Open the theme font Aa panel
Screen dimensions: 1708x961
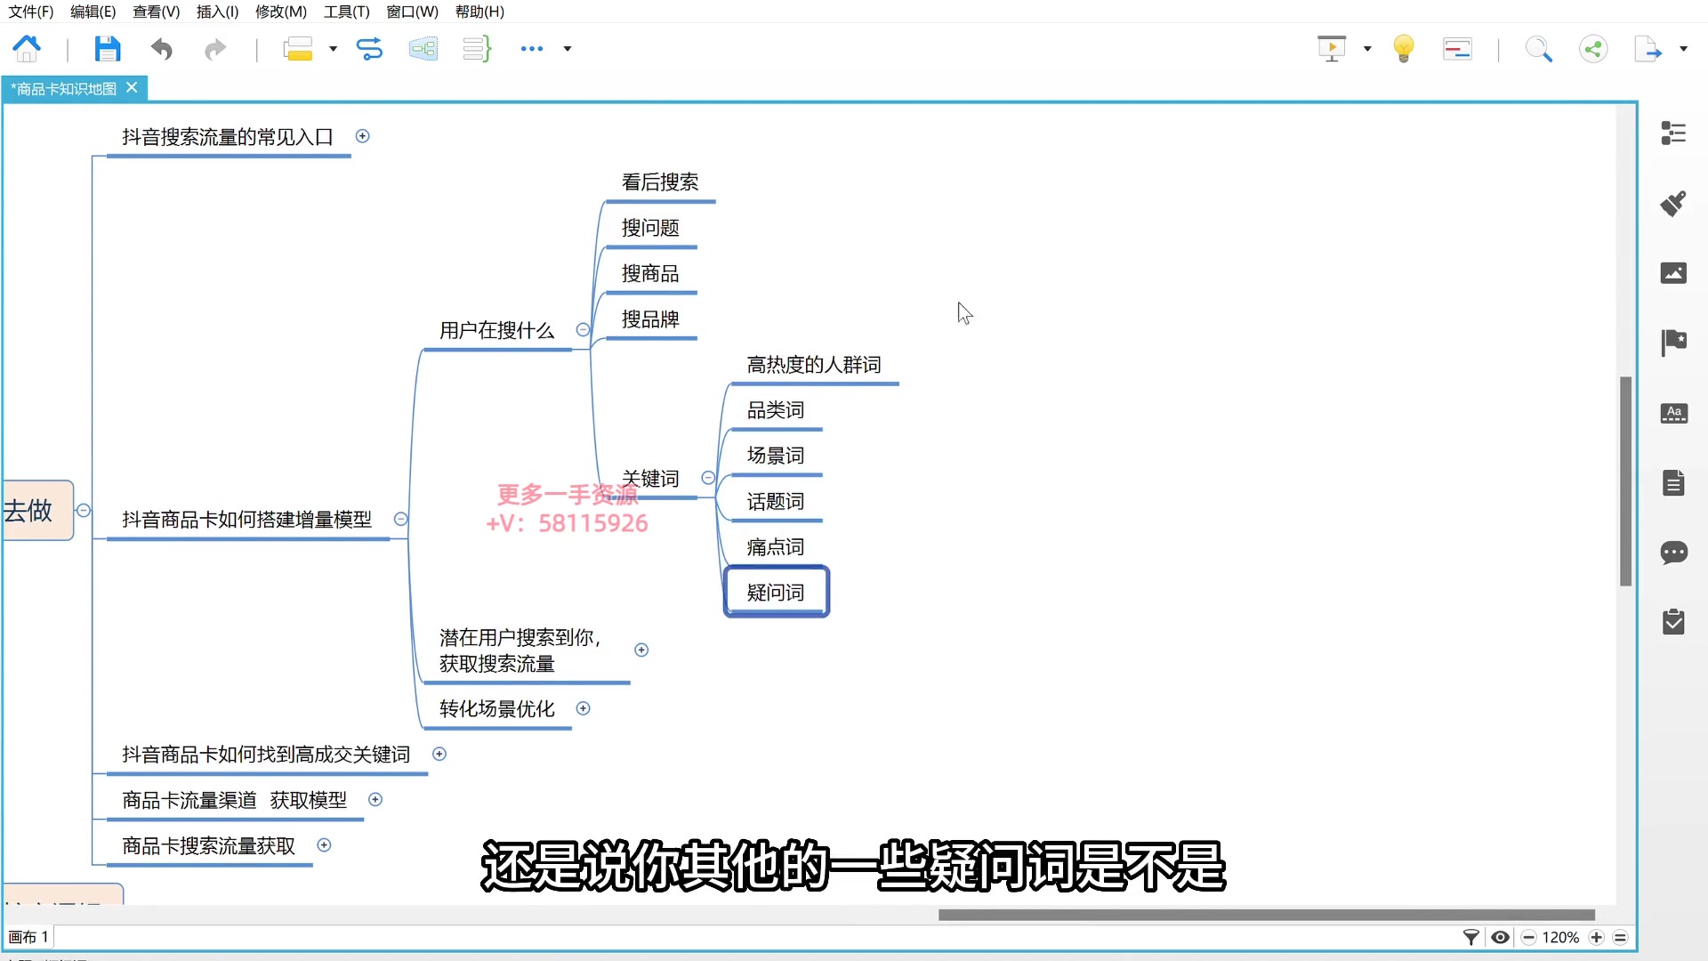(x=1673, y=413)
